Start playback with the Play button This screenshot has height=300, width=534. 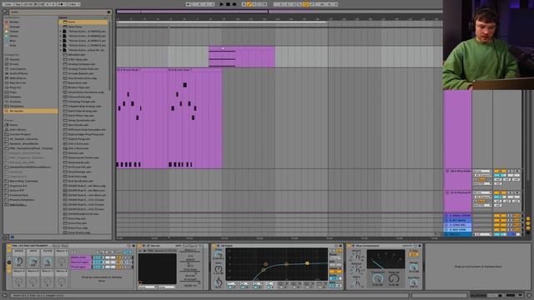tap(221, 4)
